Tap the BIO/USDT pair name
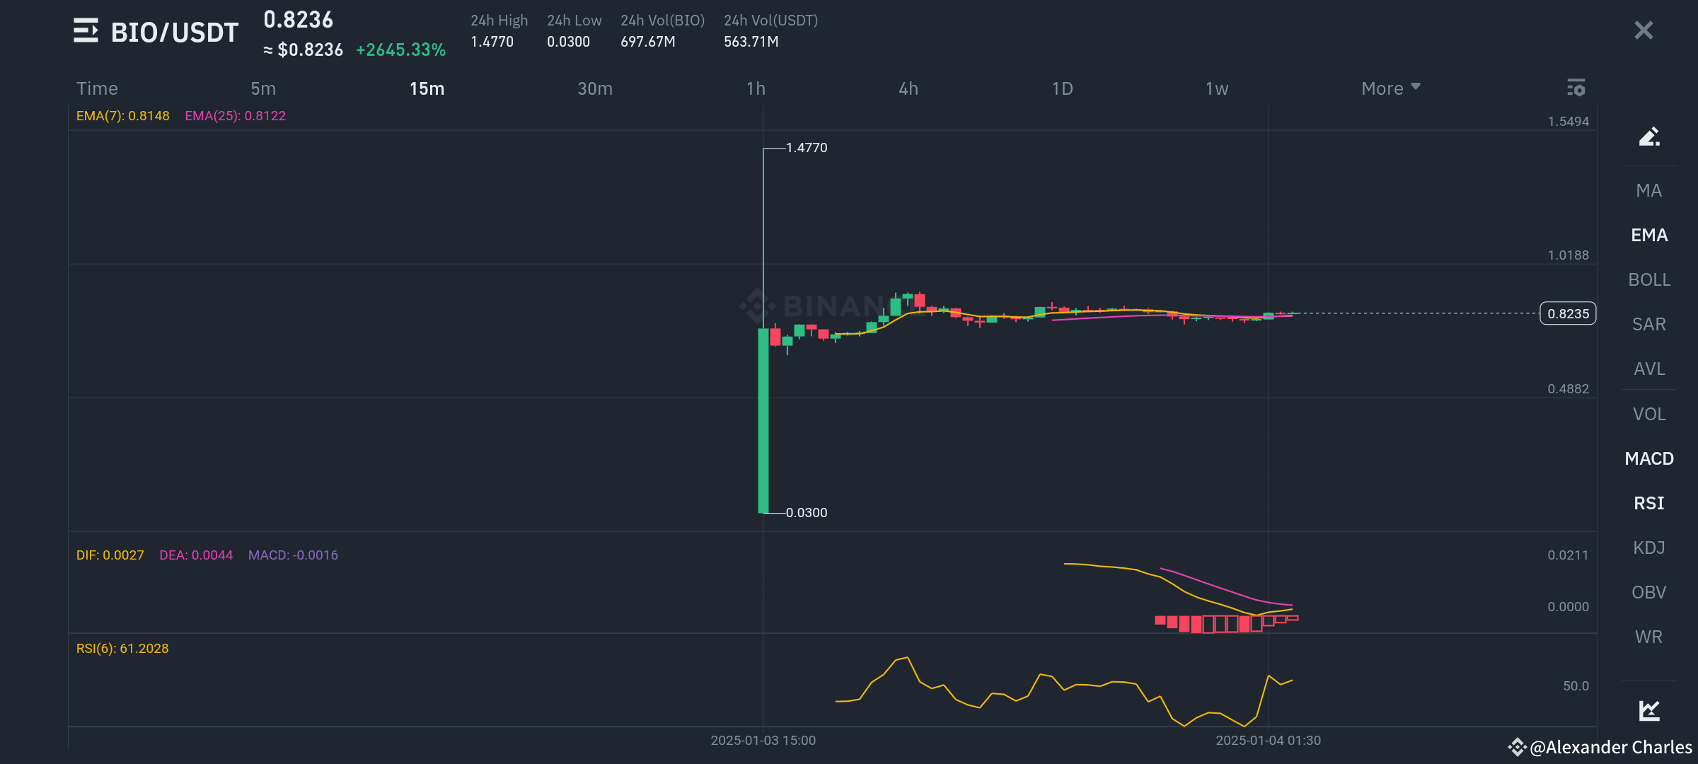1698x764 pixels. pos(175,33)
